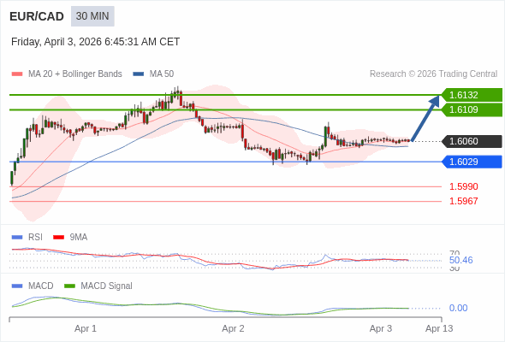Click the Apr 3 date axis label
The height and width of the screenshot is (342, 505).
(x=381, y=328)
